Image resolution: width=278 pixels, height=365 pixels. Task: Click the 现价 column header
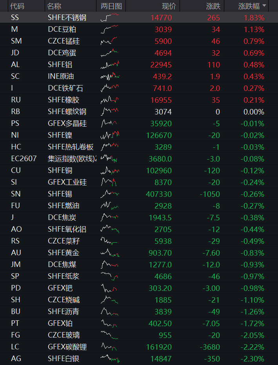[x=169, y=6]
